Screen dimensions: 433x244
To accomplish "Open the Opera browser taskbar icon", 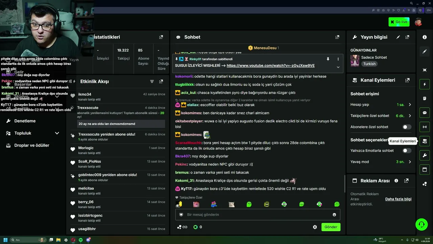I will pyautogui.click(x=73, y=240).
